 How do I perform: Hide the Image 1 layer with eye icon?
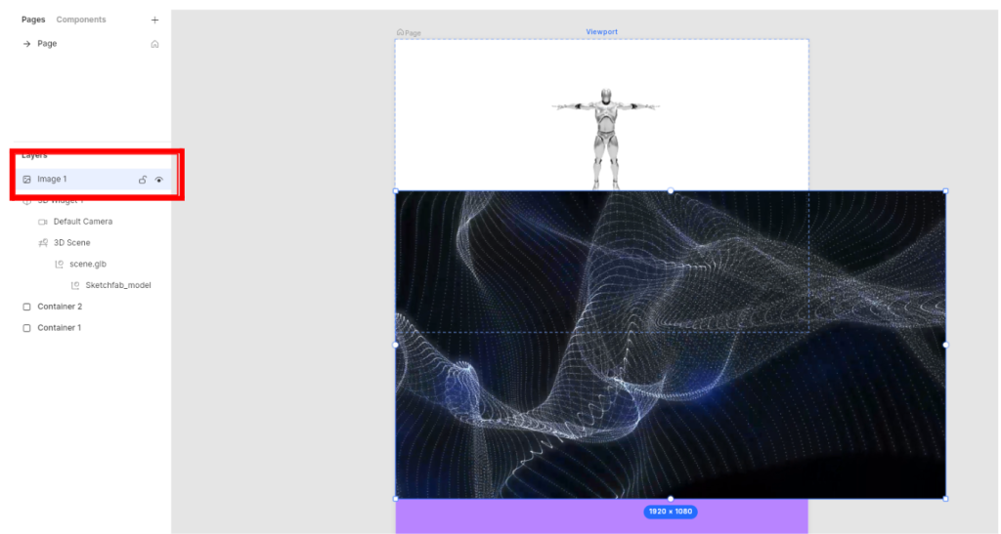pyautogui.click(x=158, y=180)
